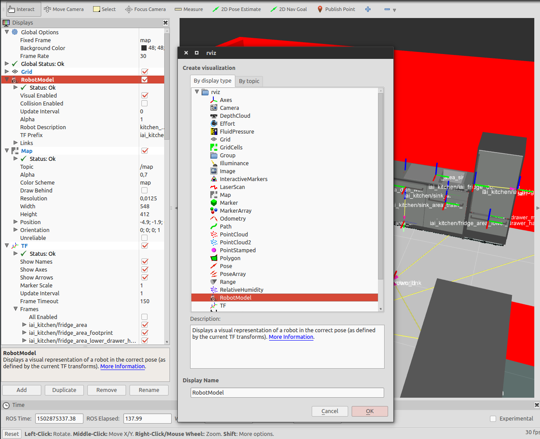This screenshot has height=439, width=540.
Task: Choose Axes display type icon
Action: [214, 100]
